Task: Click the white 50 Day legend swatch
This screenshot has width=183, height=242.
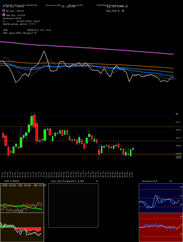Action: coord(4,11)
